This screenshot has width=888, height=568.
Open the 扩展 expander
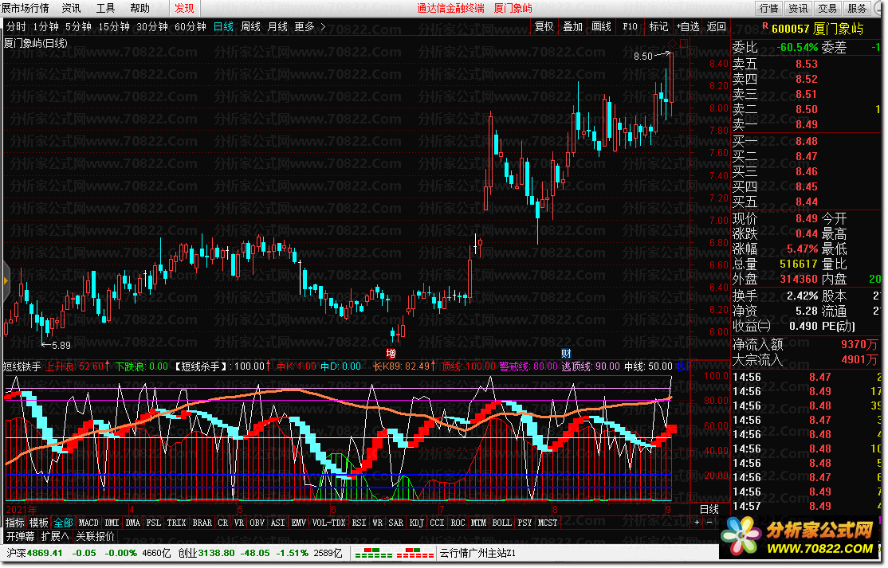pyautogui.click(x=55, y=536)
